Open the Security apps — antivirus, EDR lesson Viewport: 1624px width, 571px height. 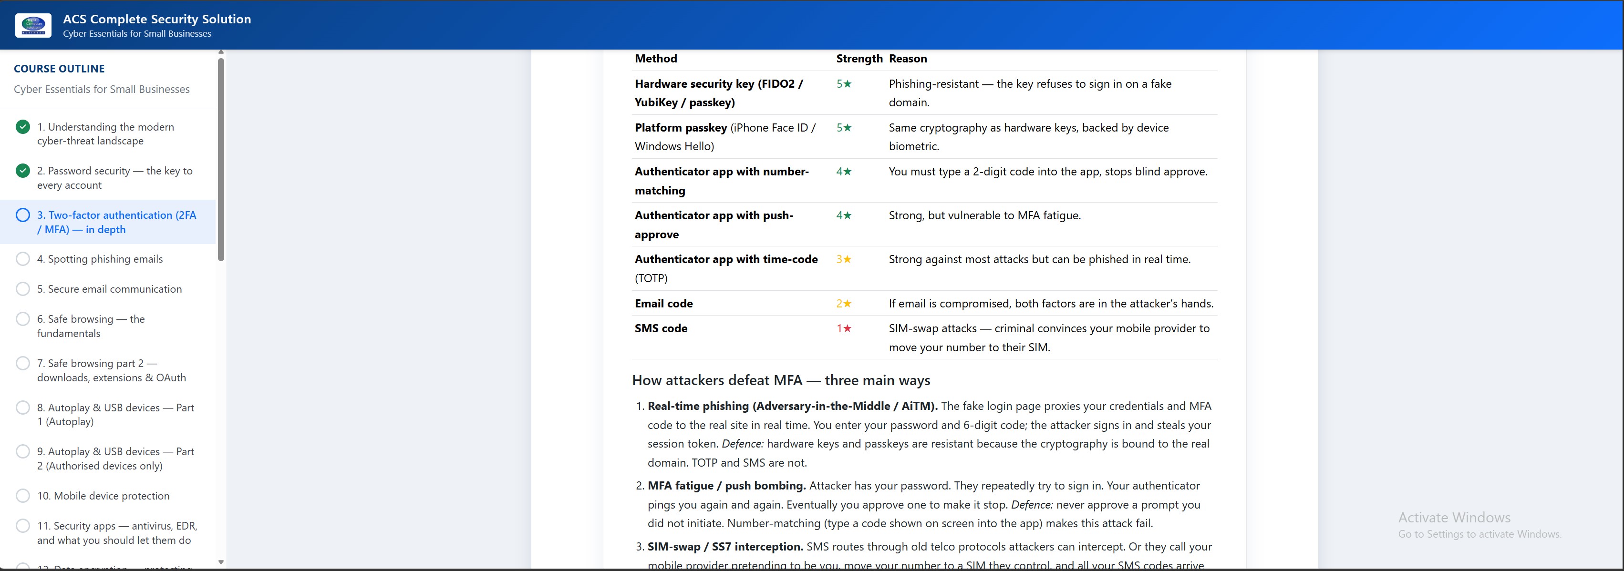pos(117,532)
